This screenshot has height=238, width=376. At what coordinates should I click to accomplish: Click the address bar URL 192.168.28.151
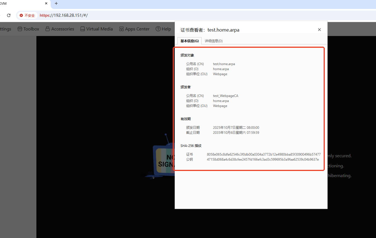(x=67, y=15)
